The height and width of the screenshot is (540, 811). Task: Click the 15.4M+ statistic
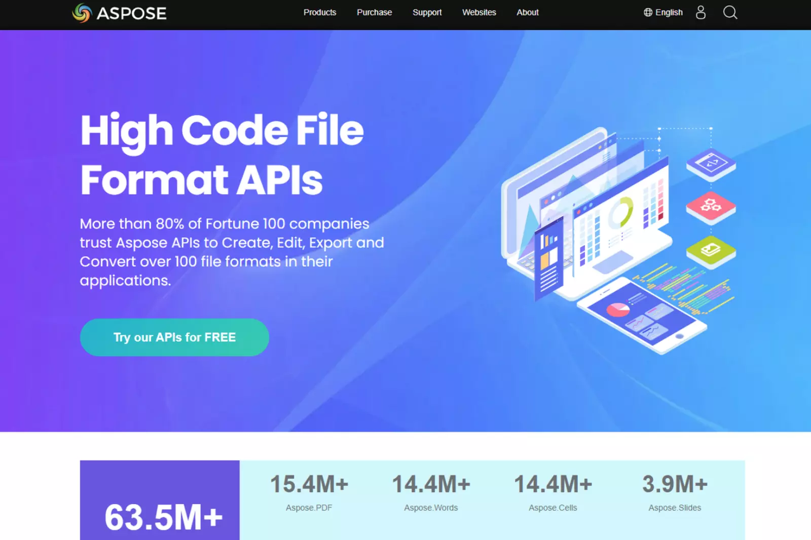[309, 484]
